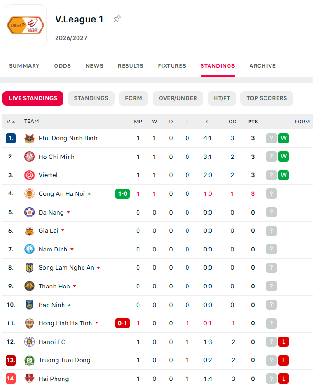The image size is (313, 387).
Task: Click rank 14 red position badge
Action: (11, 379)
